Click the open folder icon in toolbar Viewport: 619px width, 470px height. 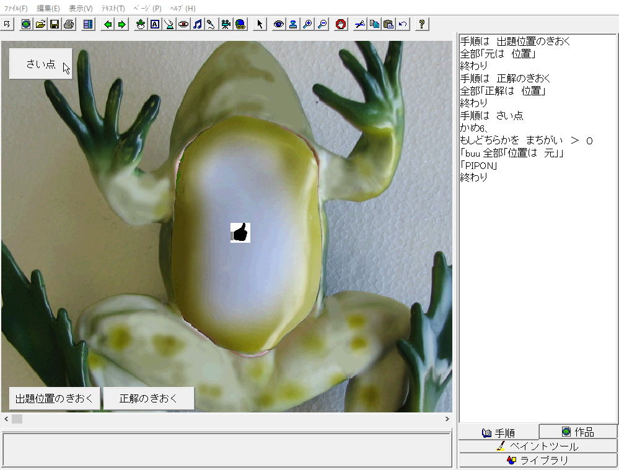pyautogui.click(x=40, y=24)
